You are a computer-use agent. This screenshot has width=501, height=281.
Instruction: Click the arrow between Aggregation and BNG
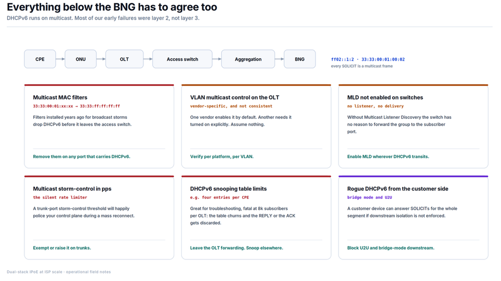tap(279, 59)
